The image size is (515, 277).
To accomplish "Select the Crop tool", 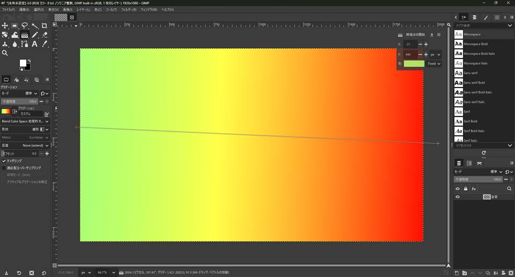I will click(45, 25).
